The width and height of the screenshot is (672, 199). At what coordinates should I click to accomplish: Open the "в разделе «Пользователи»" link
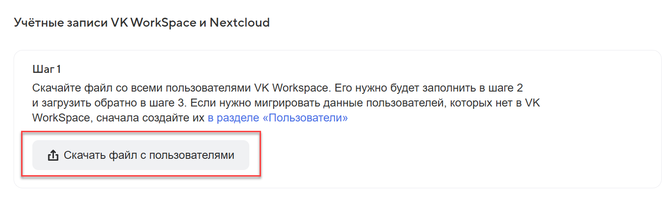pyautogui.click(x=277, y=118)
